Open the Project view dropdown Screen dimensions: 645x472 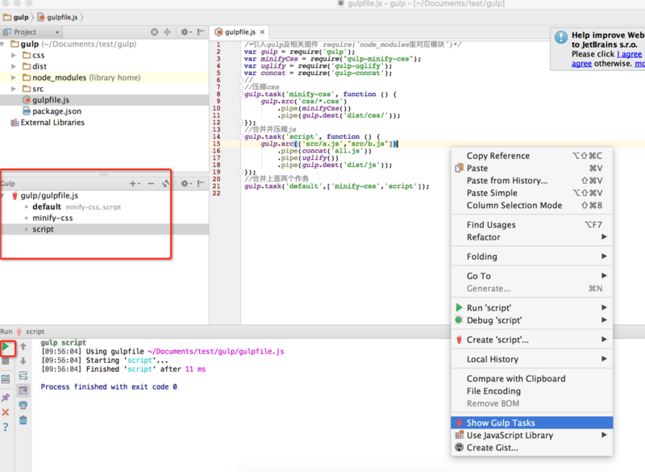(31, 32)
